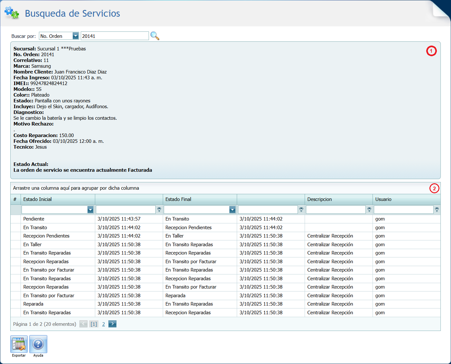Click the Usuario column filter icon
This screenshot has width=451, height=364.
point(437,210)
